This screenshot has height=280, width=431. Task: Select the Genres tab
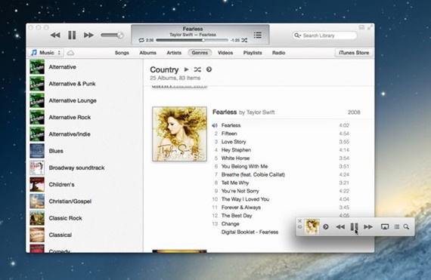(x=200, y=53)
